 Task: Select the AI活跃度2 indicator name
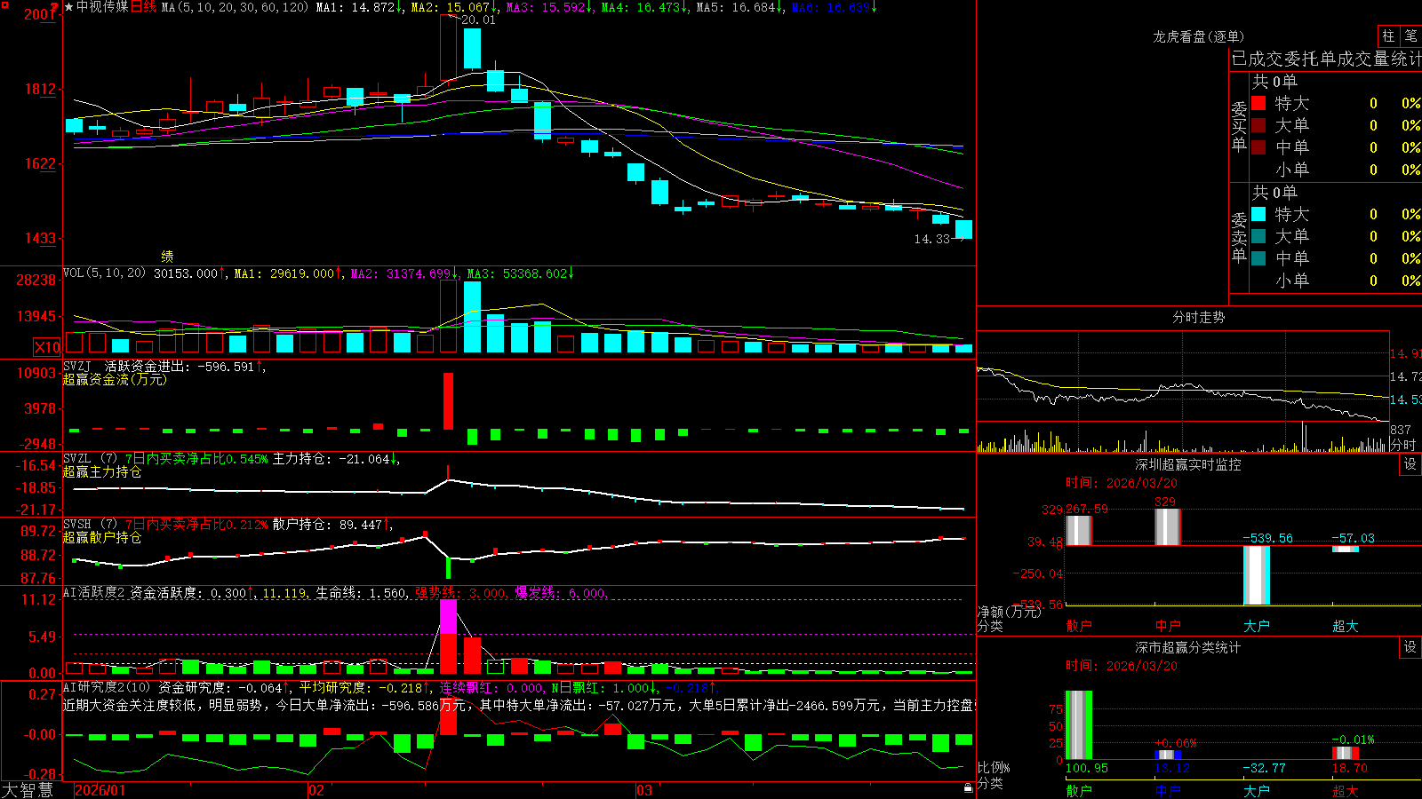click(x=94, y=592)
